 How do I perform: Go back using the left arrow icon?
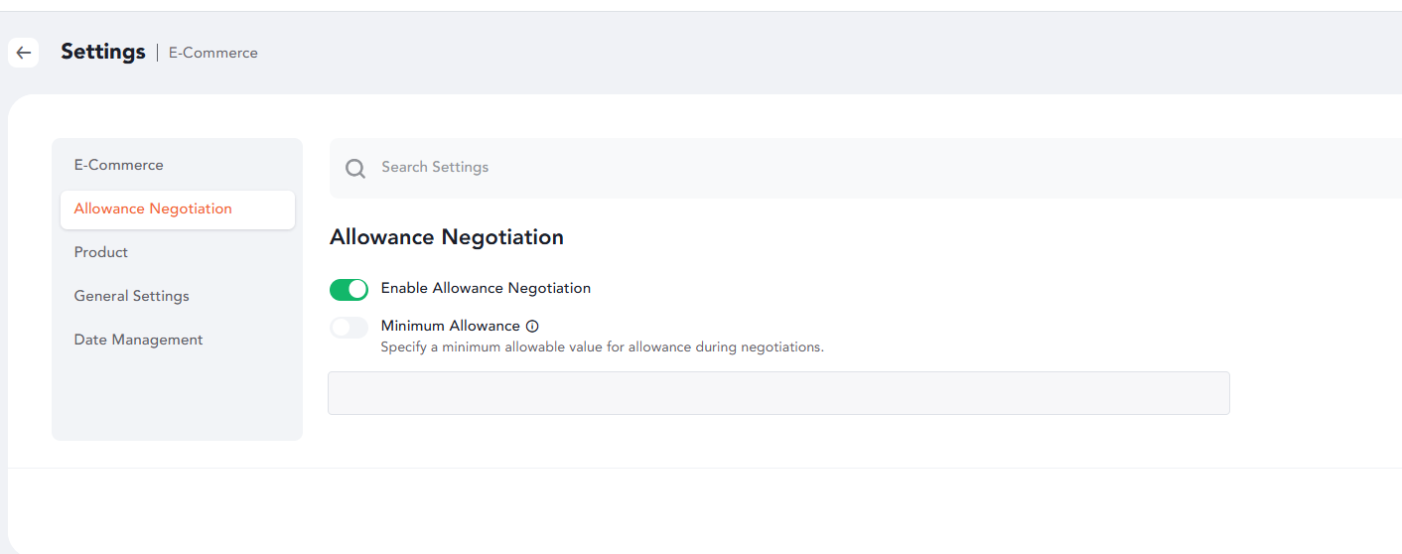click(x=24, y=53)
